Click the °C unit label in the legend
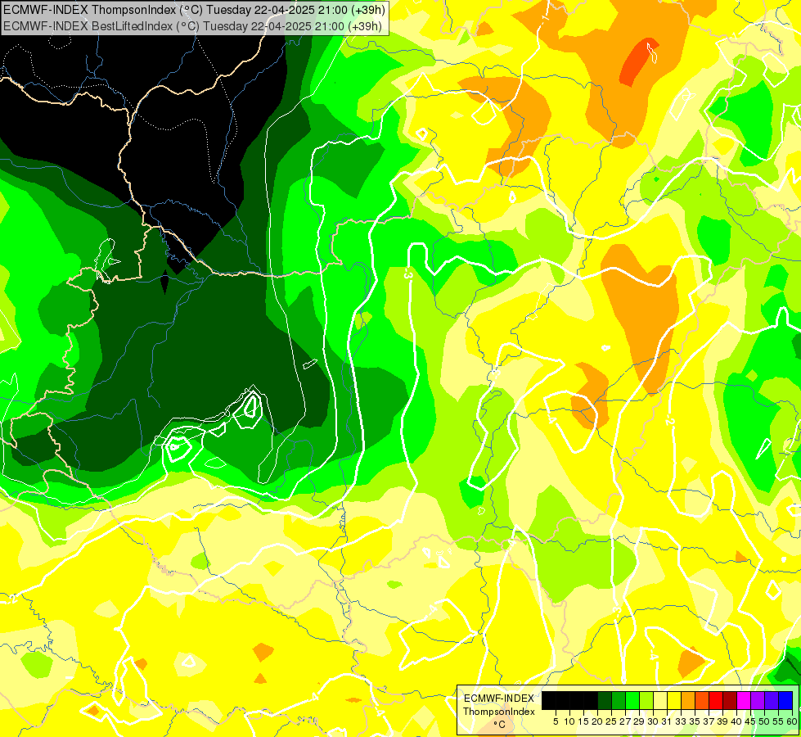This screenshot has height=737, width=801. pos(500,725)
